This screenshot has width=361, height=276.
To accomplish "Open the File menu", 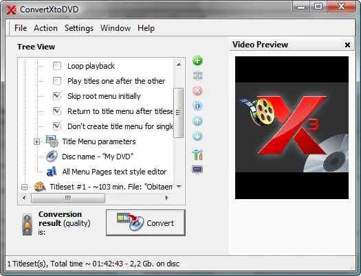I will [21, 28].
